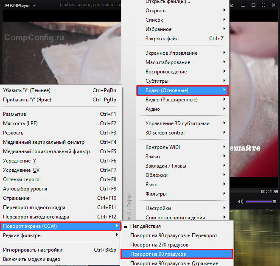The width and height of the screenshot is (280, 266).
Task: Close the KMPlayer window
Action: pos(273,5)
